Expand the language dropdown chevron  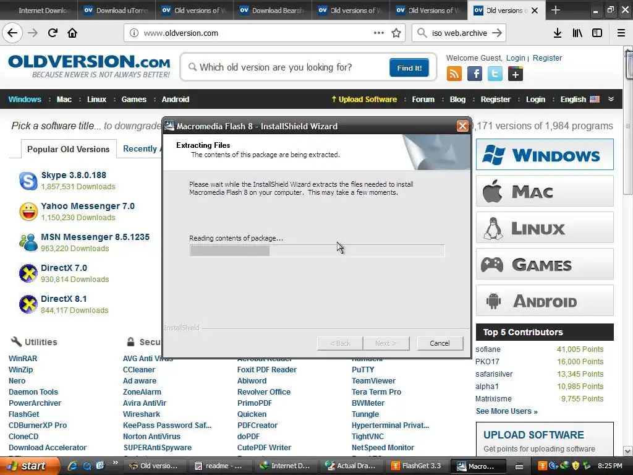point(611,100)
